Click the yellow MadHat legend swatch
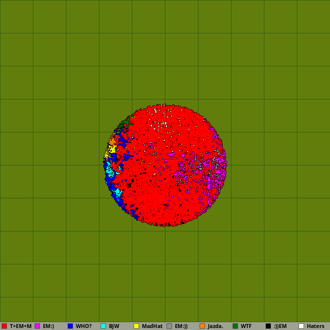 136,326
